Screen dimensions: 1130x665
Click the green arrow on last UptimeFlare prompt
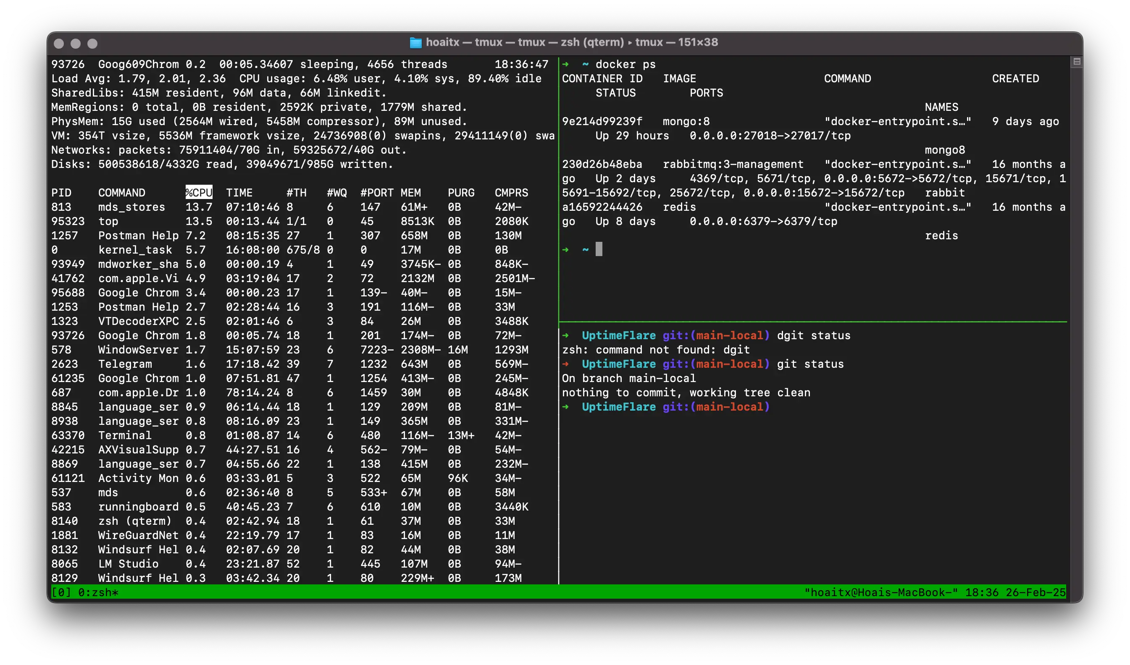565,406
